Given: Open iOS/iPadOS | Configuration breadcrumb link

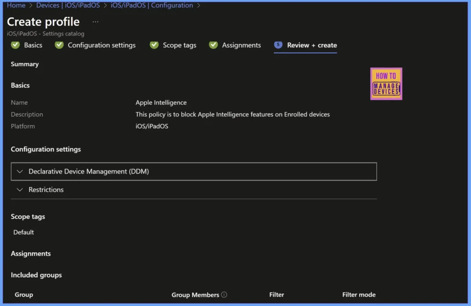Looking at the screenshot, I should 152,5.
